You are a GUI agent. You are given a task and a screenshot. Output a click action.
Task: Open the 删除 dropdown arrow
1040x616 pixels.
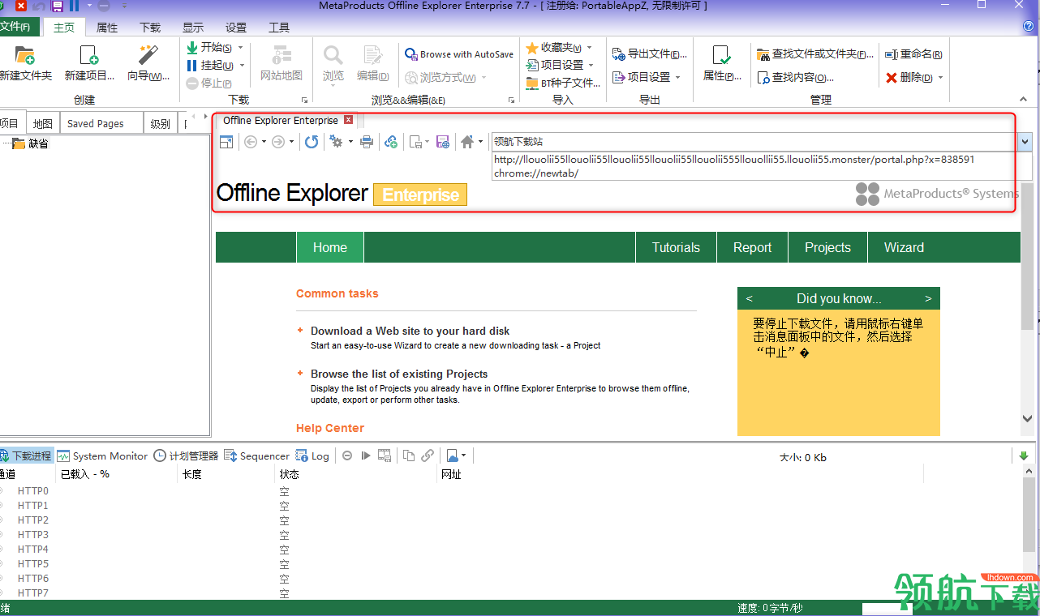[940, 77]
